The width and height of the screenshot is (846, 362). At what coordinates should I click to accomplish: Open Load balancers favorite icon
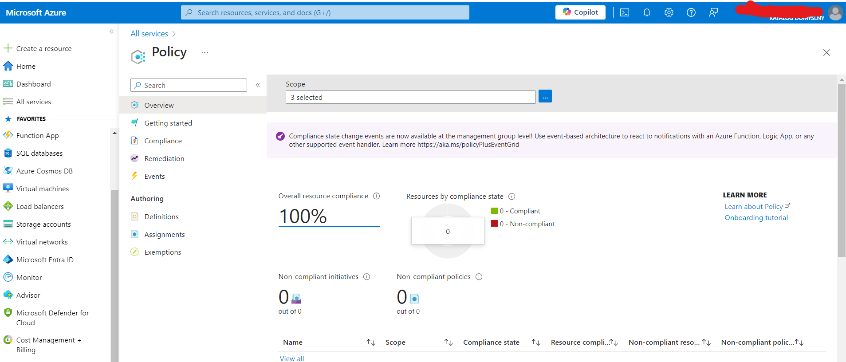pos(8,206)
